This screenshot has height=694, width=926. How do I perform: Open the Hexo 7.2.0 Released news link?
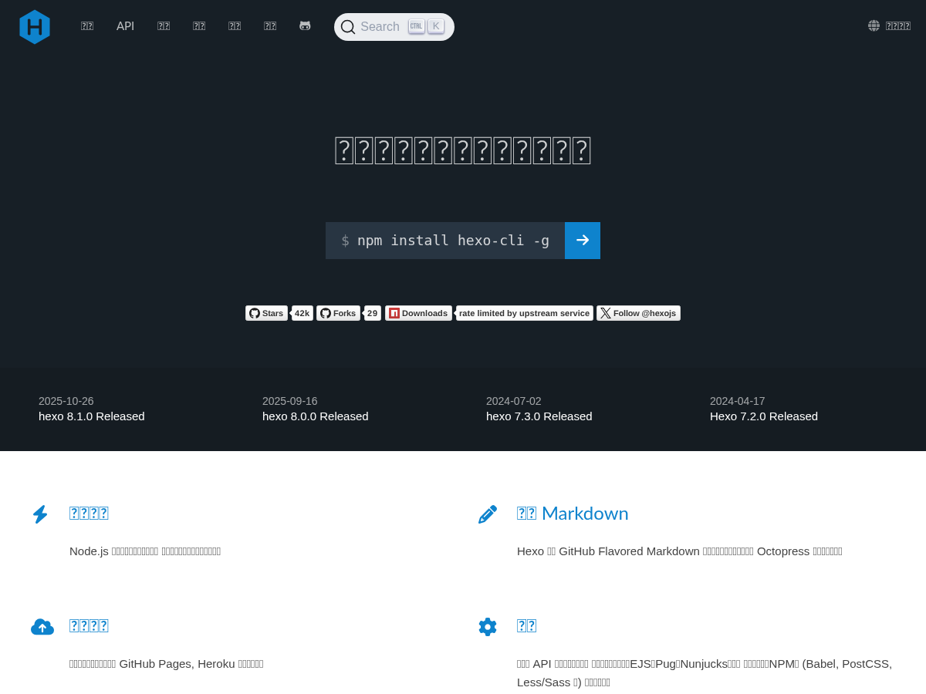(764, 416)
